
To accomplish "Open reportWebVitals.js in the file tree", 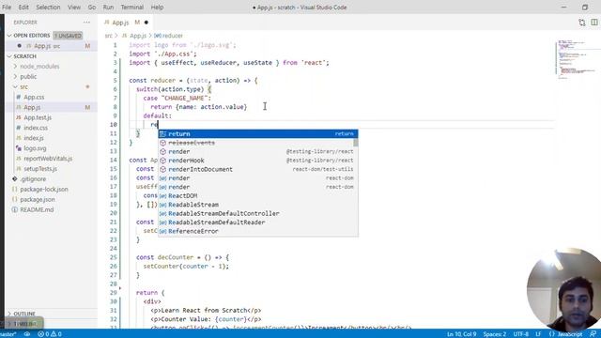I will [x=48, y=159].
